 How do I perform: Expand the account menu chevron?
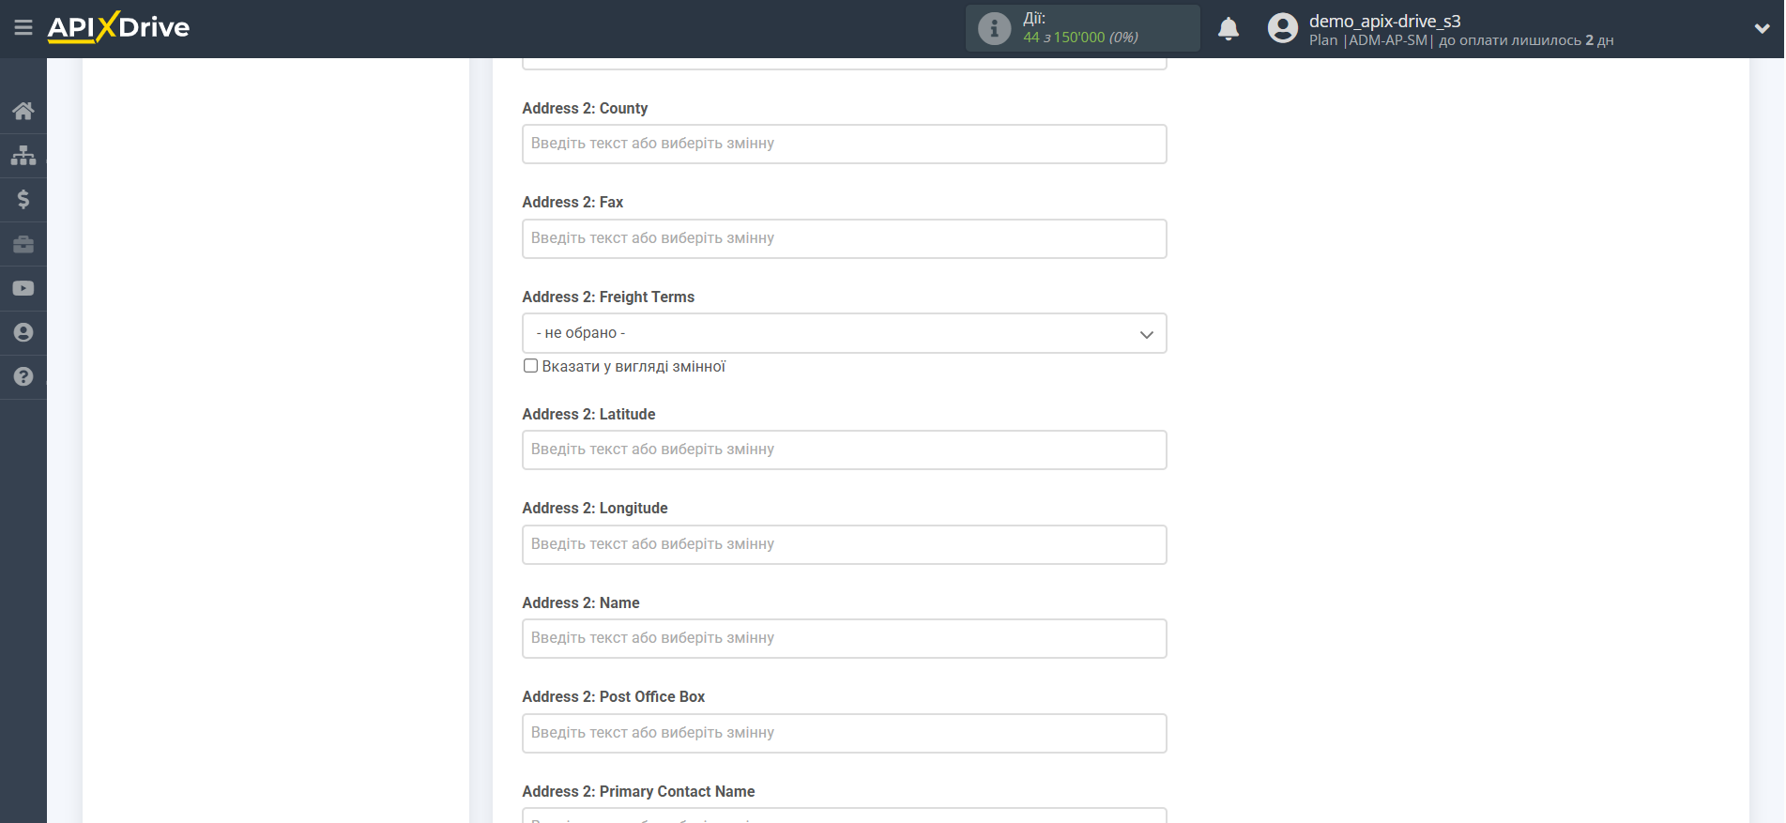pyautogui.click(x=1762, y=29)
